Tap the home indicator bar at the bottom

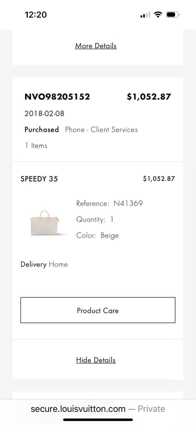98,420
